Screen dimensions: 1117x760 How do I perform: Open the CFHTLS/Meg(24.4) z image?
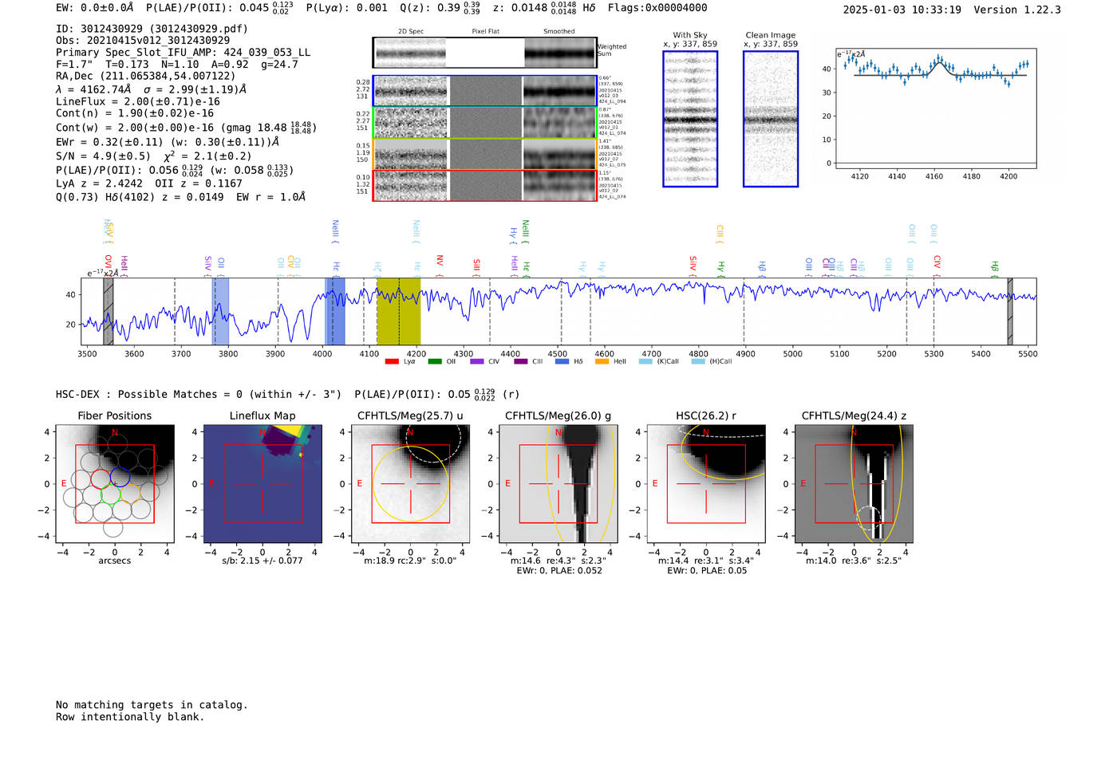click(854, 483)
